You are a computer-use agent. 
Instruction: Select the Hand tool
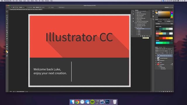click(7, 47)
